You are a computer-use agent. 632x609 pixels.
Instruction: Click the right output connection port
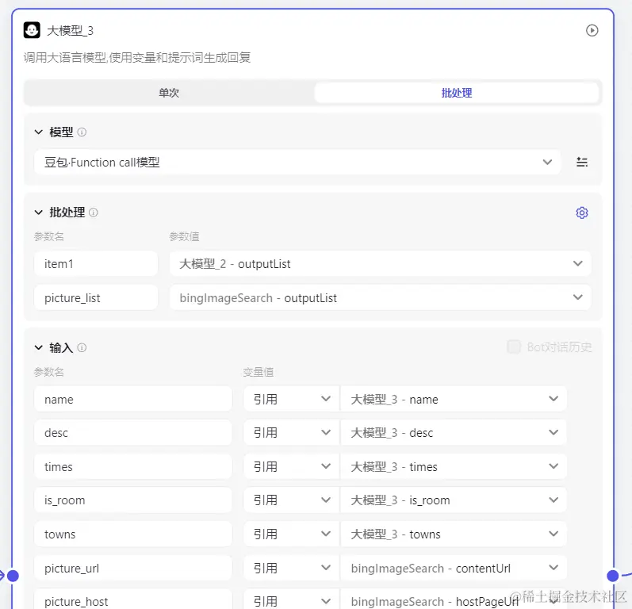[613, 576]
